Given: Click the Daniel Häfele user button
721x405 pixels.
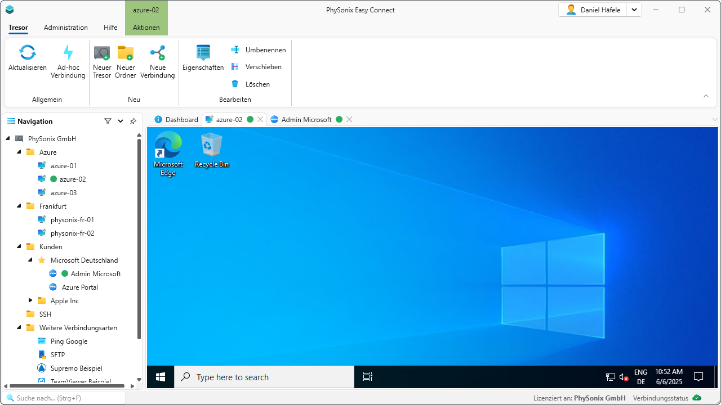Looking at the screenshot, I should coord(593,10).
